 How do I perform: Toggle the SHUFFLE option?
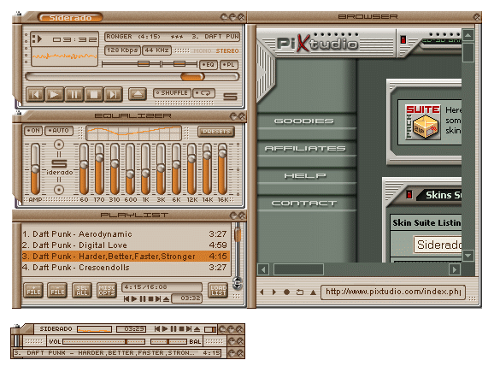click(173, 93)
